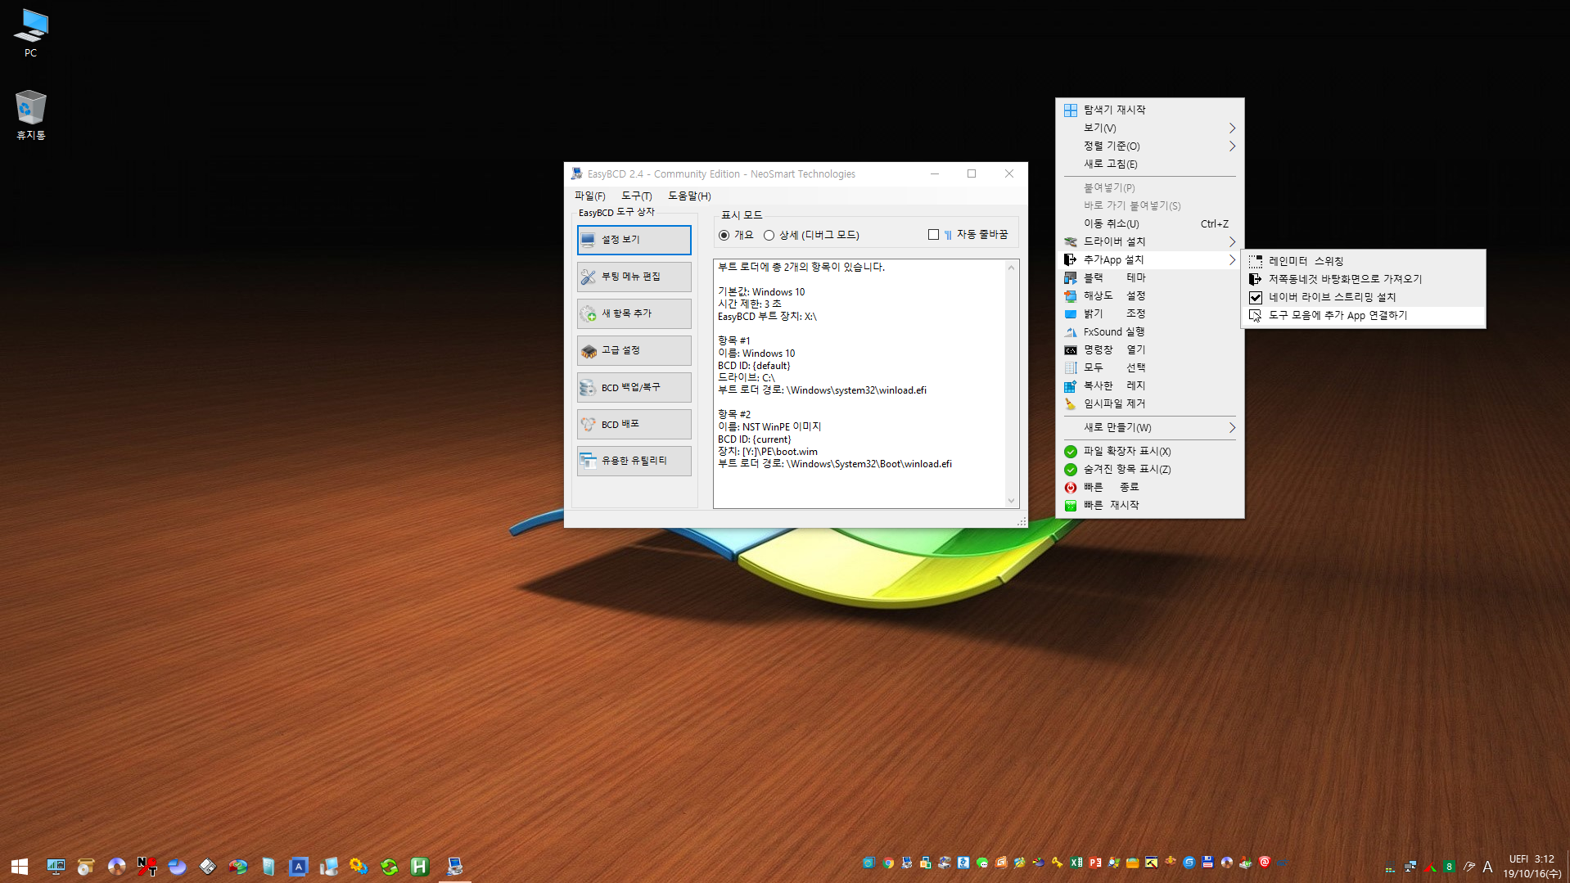
Task: Open the 도움말(H) menu in EasyBCD
Action: (x=689, y=196)
